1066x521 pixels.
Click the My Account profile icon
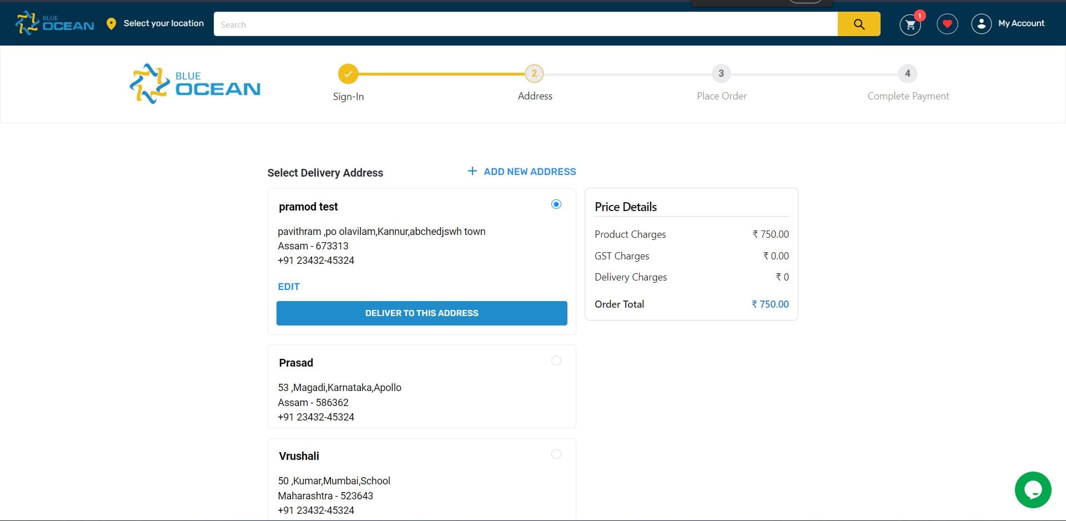(x=981, y=24)
